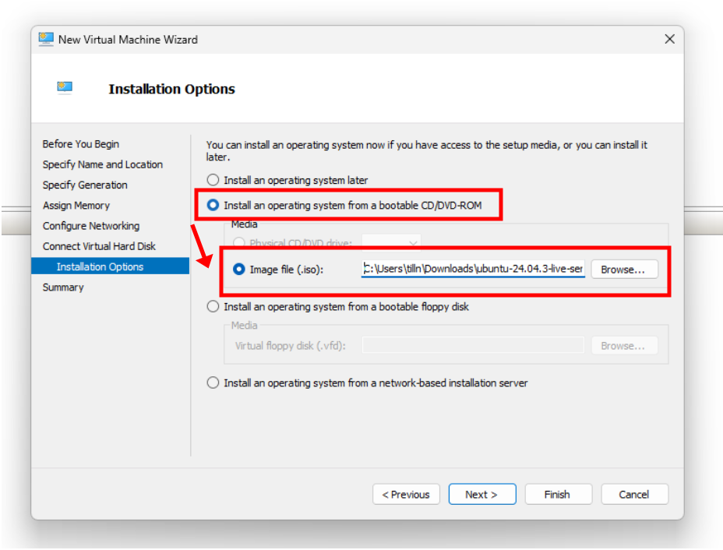Viewport: 723px width, 550px height.
Task: Click the Image file (.iso) label
Action: pyautogui.click(x=287, y=270)
